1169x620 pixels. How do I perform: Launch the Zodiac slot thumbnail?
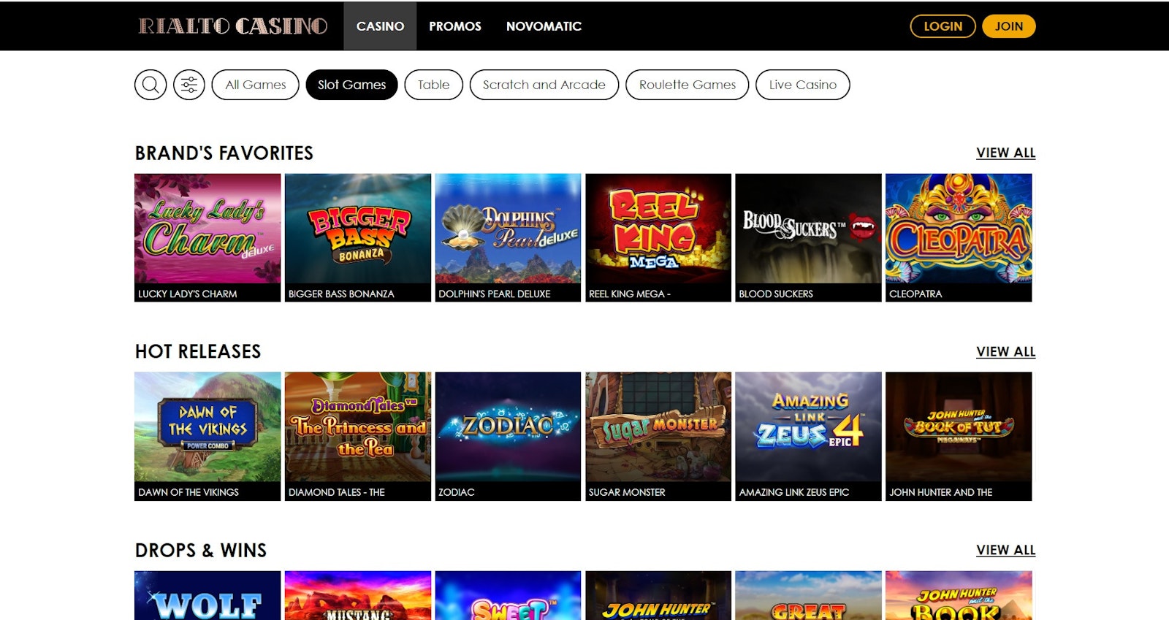point(508,436)
